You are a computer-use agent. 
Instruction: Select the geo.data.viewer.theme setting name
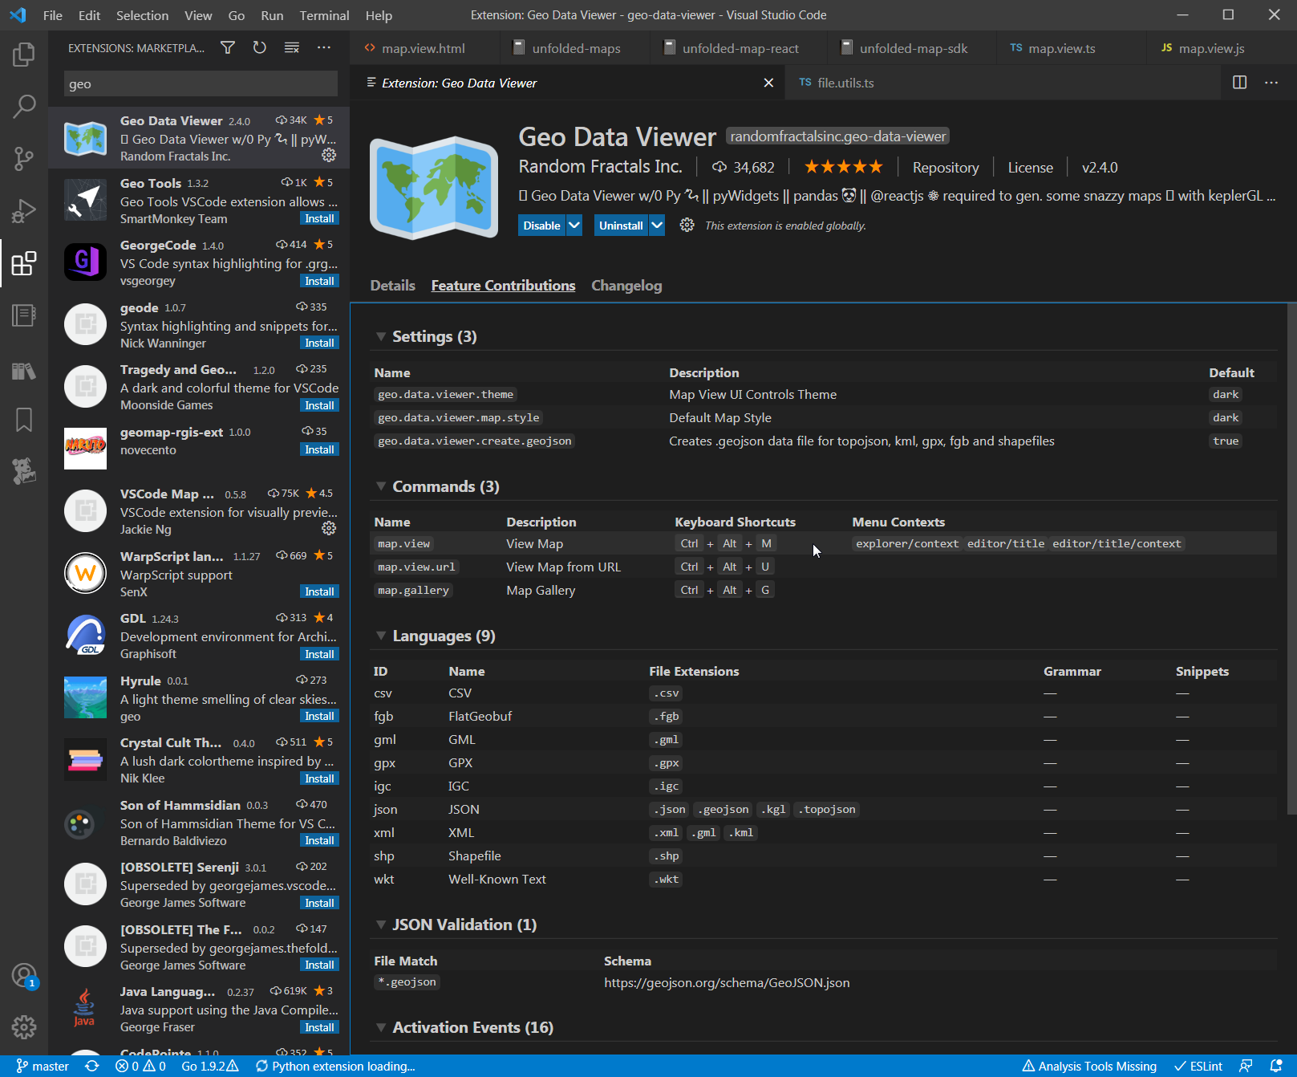[445, 394]
